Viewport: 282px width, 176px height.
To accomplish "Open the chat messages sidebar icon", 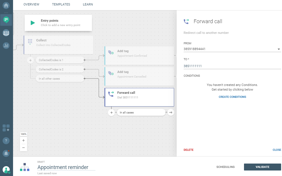I will coord(6,20).
